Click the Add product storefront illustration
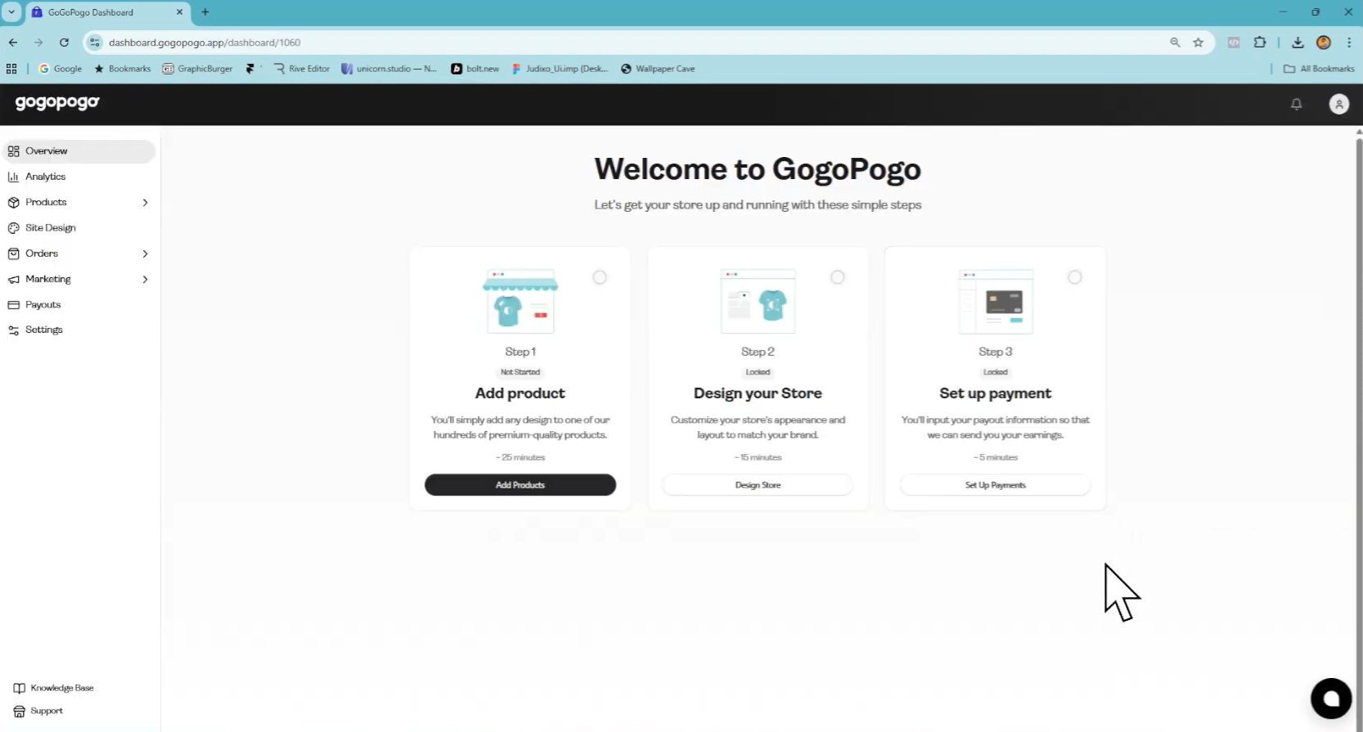This screenshot has width=1363, height=732. pos(520,301)
